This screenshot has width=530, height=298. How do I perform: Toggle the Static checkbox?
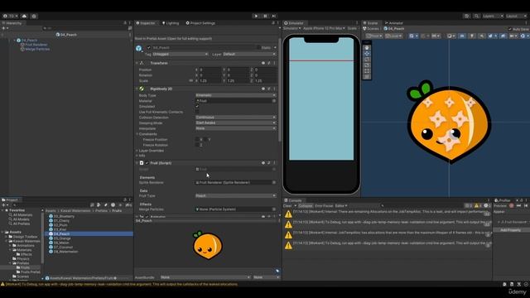pos(258,48)
